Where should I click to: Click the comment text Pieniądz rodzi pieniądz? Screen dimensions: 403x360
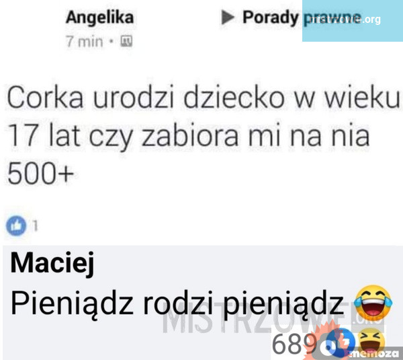[x=177, y=303]
